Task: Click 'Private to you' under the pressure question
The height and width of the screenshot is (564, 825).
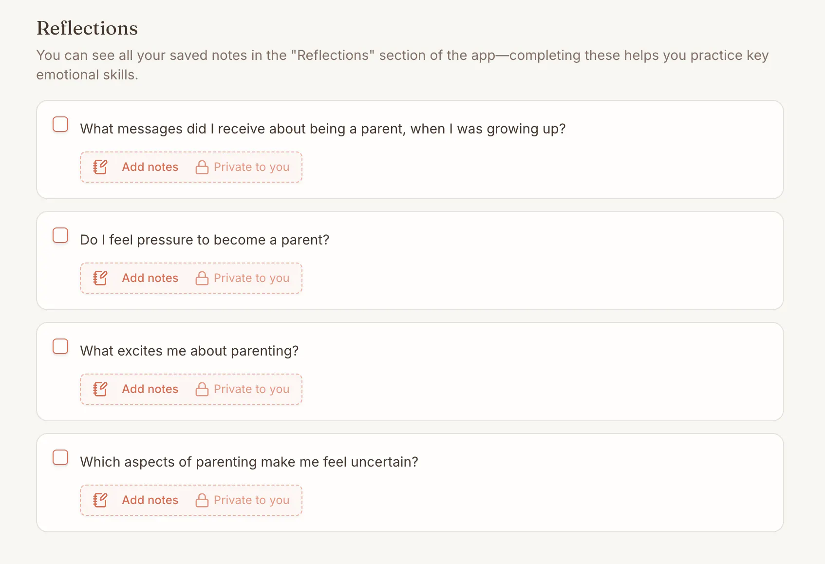Action: click(251, 278)
